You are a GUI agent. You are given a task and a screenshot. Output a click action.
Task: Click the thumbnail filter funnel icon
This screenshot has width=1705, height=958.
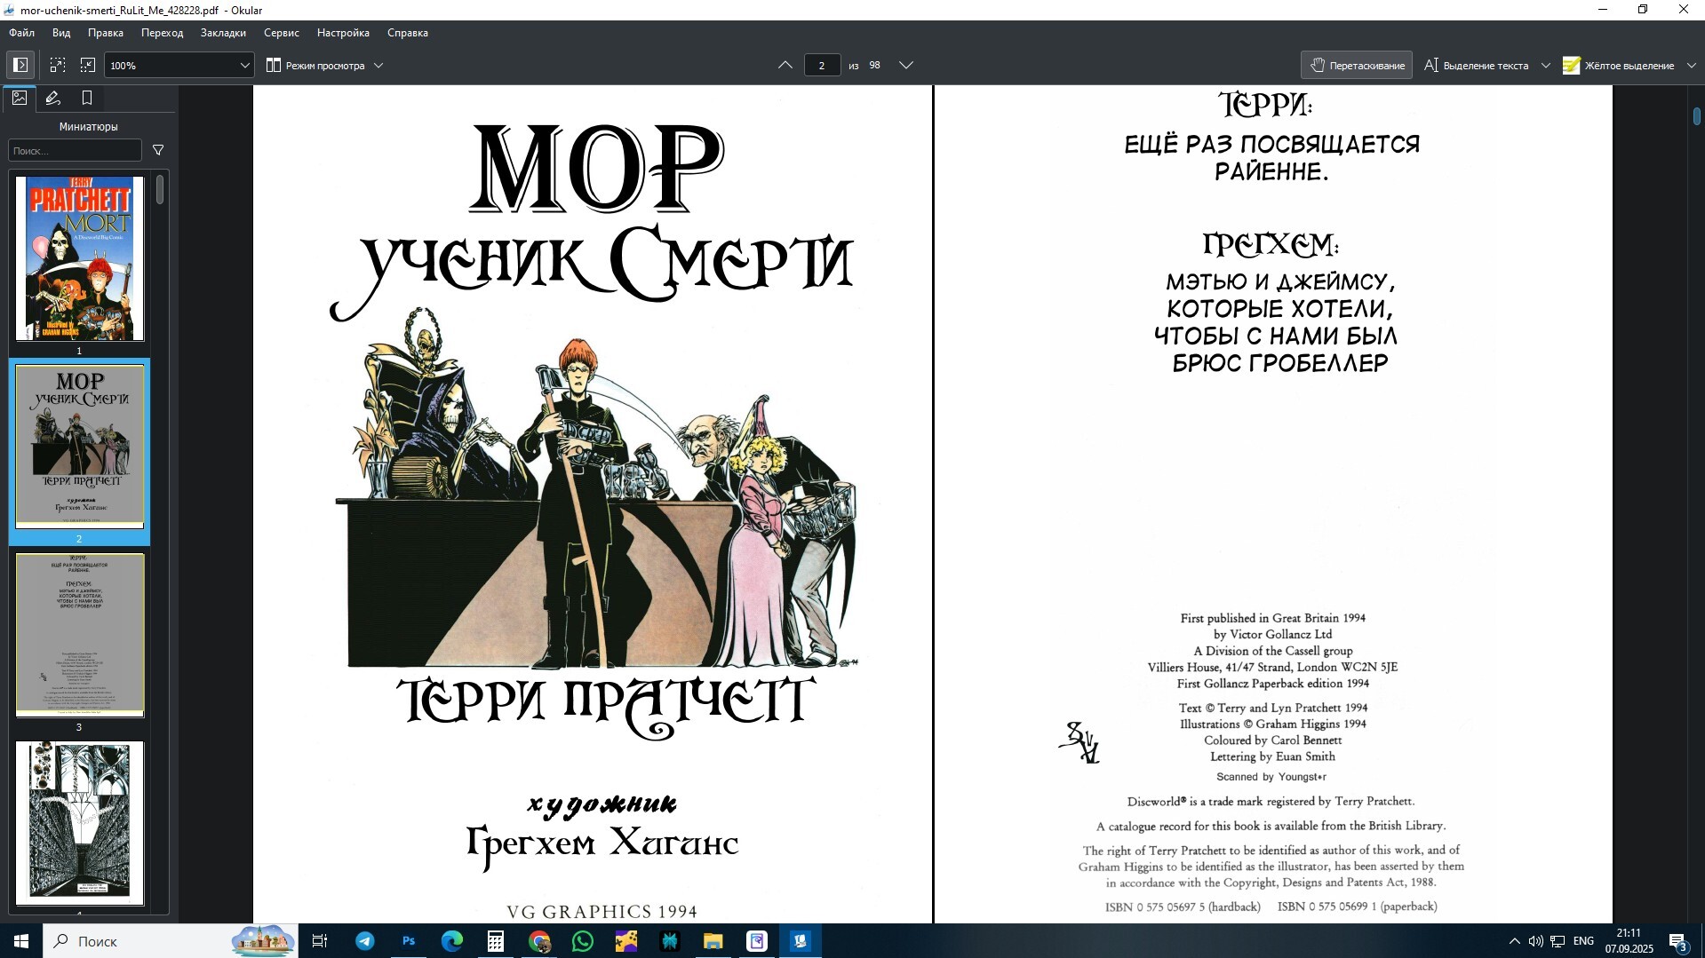tap(158, 150)
